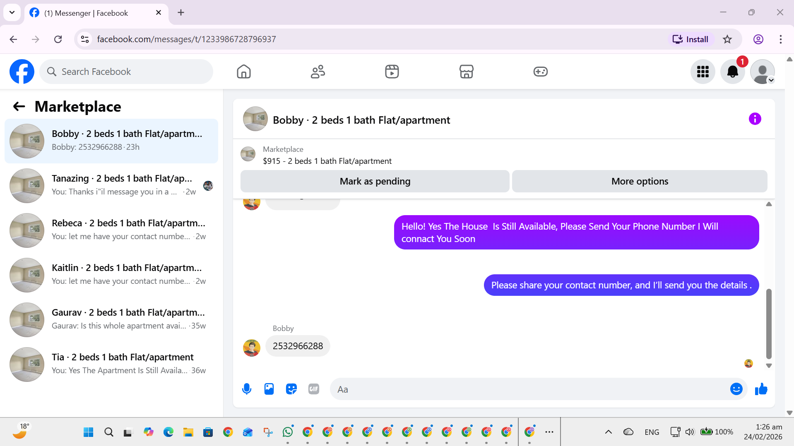Click the Install app button

click(x=691, y=39)
